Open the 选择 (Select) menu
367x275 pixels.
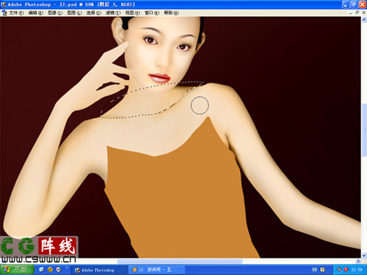94,12
